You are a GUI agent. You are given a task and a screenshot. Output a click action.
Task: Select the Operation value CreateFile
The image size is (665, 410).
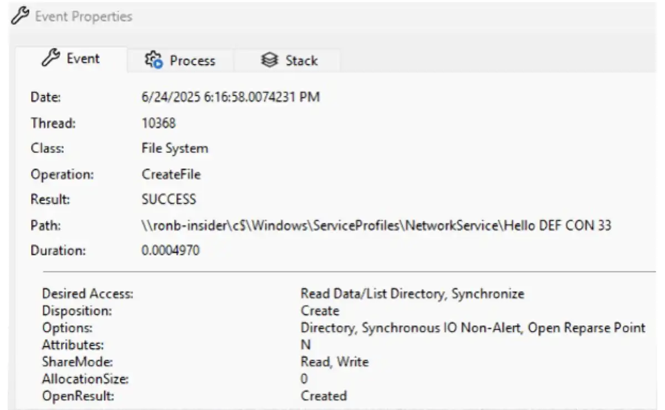171,175
